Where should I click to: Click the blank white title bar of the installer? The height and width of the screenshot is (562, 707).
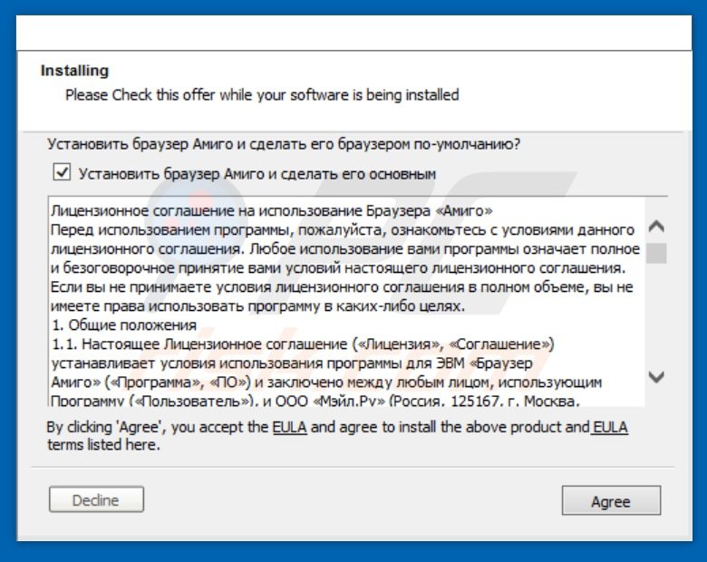(x=353, y=33)
